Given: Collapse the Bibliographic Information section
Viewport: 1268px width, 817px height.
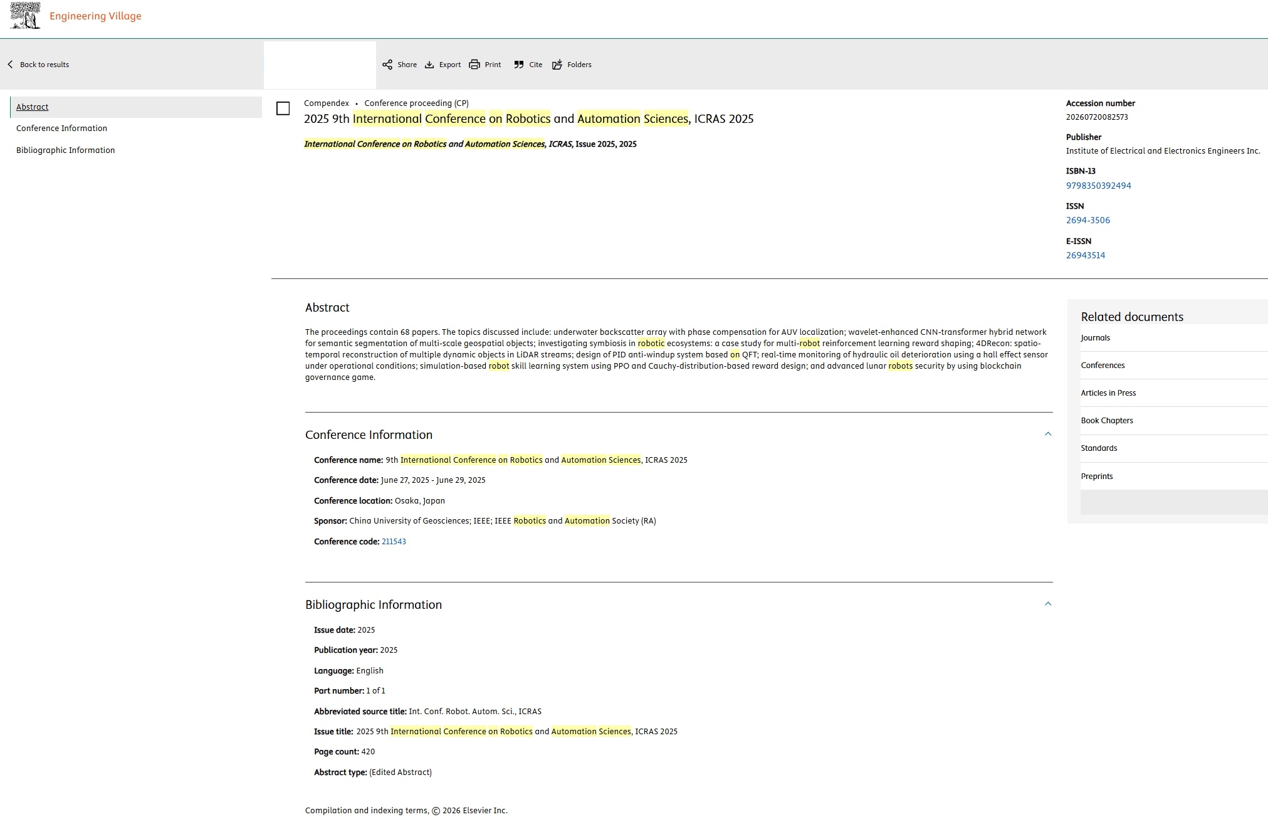Looking at the screenshot, I should point(1047,604).
